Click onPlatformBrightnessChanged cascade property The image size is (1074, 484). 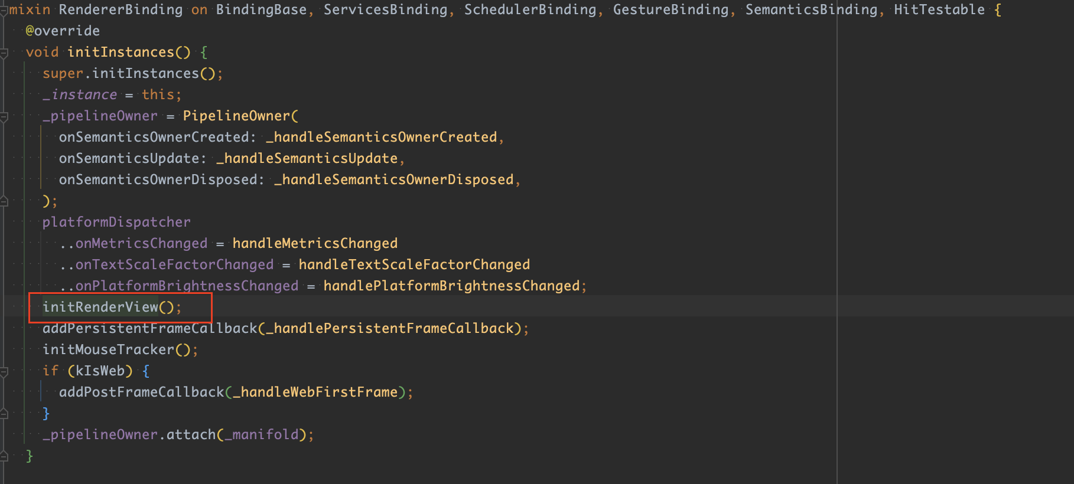[187, 286]
